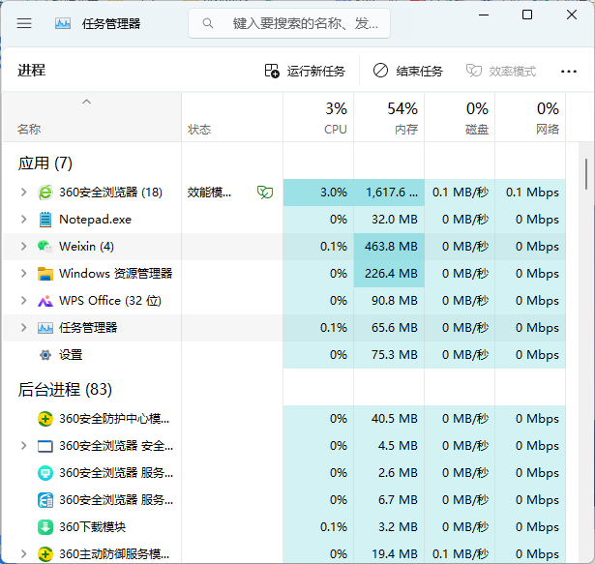This screenshot has width=595, height=564.
Task: Select the 360下载模块 row name
Action: (92, 527)
